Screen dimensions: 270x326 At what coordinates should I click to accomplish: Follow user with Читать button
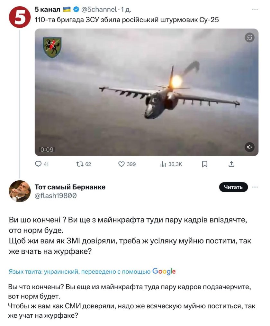pos(233,187)
